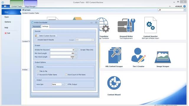Viewport: 189px width, 106px height.
Task: Click into Min Word Length field
Action: coord(62,53)
